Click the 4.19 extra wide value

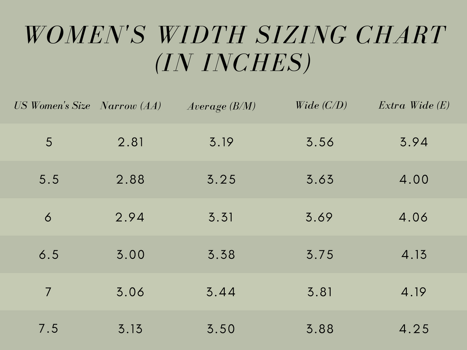click(413, 292)
